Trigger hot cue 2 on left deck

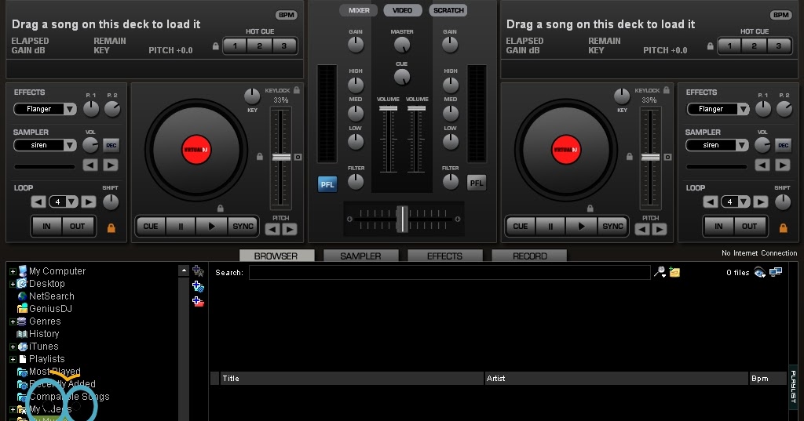coord(259,46)
